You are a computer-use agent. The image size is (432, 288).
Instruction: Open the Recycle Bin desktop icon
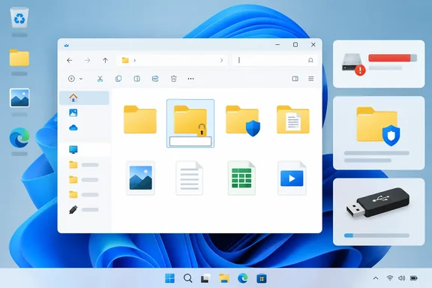tap(19, 18)
